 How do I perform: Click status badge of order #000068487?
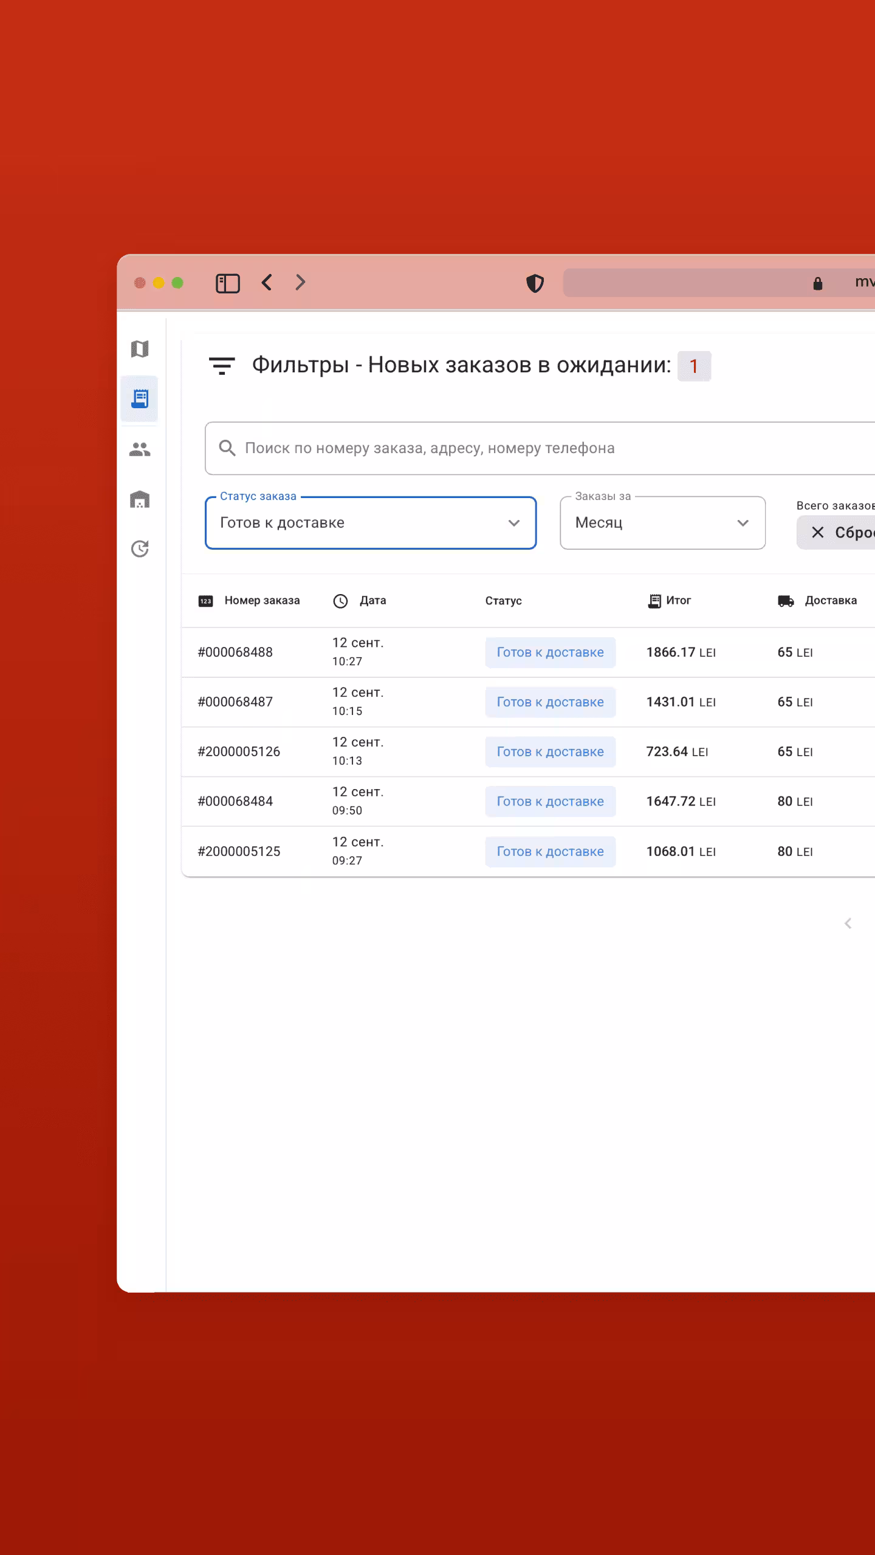(x=551, y=702)
